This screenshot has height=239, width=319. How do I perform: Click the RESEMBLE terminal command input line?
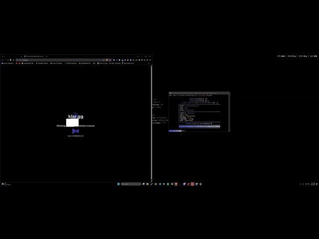198,131
